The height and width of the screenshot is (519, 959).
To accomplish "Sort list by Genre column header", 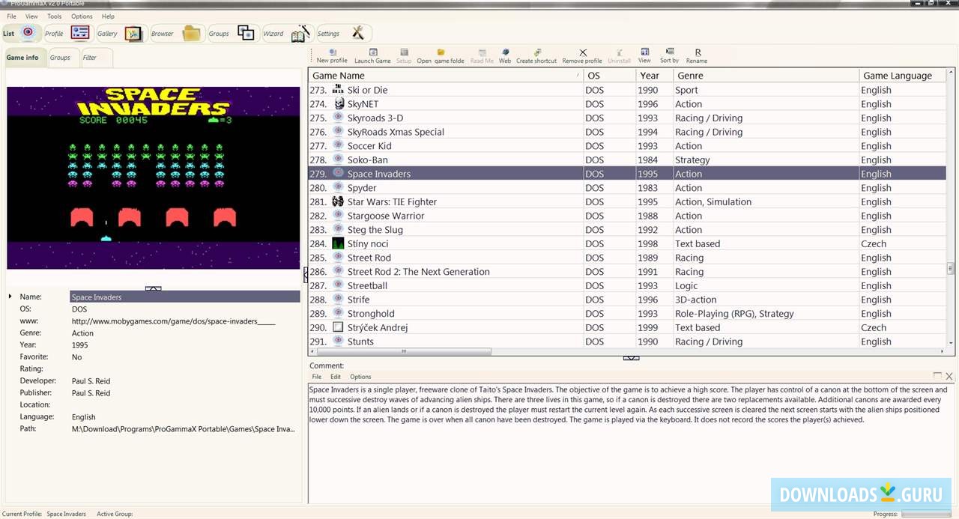I will [764, 76].
